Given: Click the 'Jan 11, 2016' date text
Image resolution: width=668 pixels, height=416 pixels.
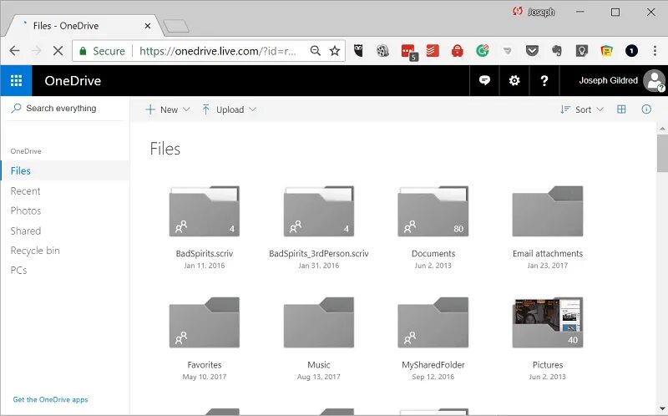Looking at the screenshot, I should click(x=204, y=266).
